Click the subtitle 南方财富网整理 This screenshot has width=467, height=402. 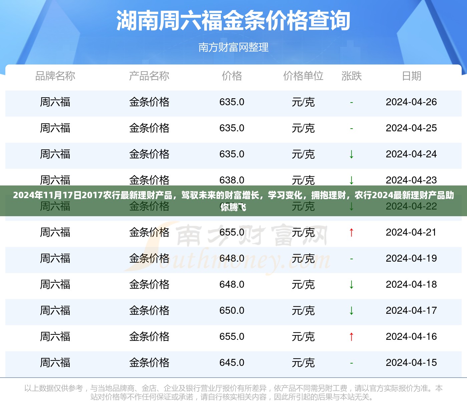click(233, 47)
